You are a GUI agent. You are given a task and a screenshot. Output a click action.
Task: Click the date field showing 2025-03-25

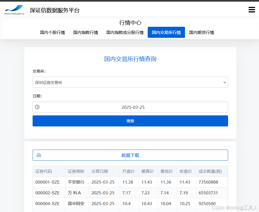(x=130, y=107)
